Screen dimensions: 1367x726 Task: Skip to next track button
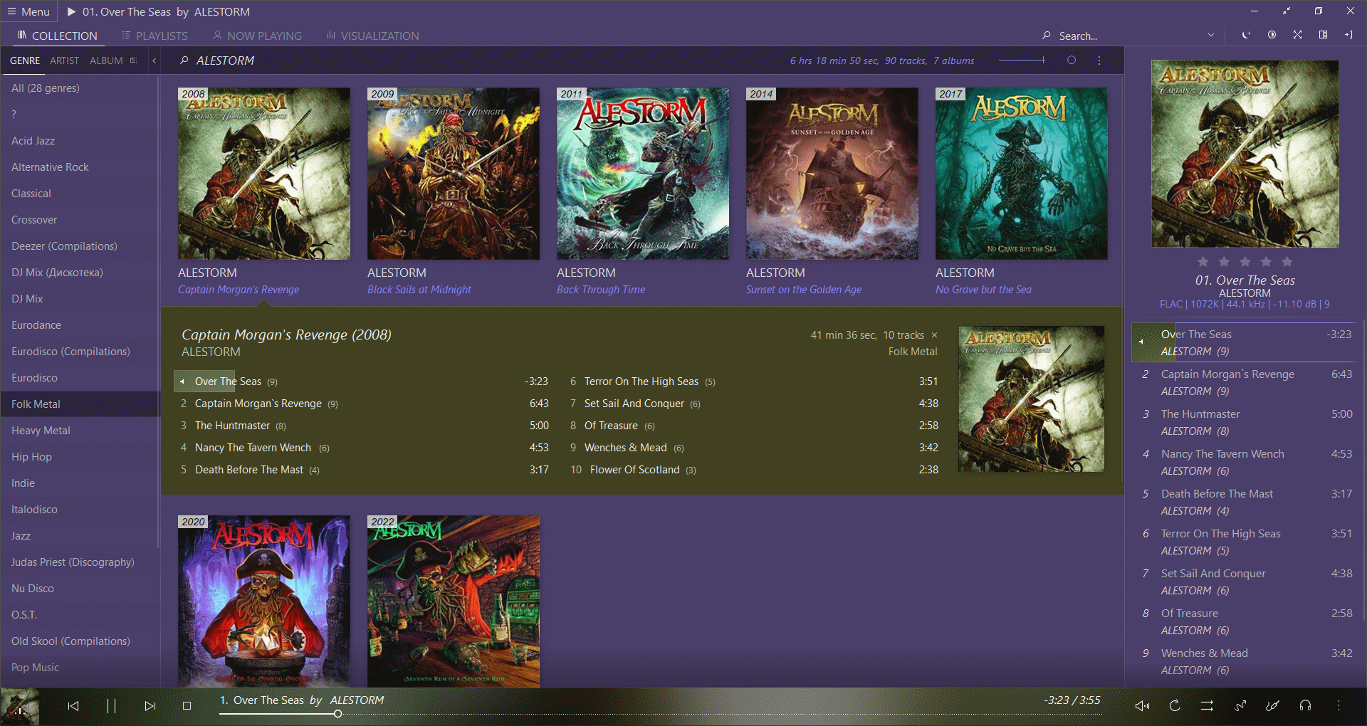150,705
